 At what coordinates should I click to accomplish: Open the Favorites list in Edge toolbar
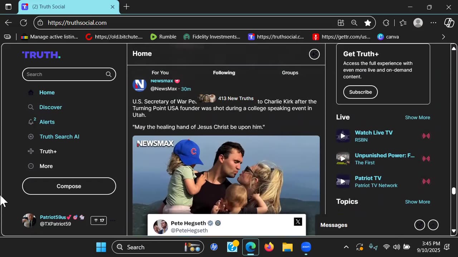click(x=403, y=23)
